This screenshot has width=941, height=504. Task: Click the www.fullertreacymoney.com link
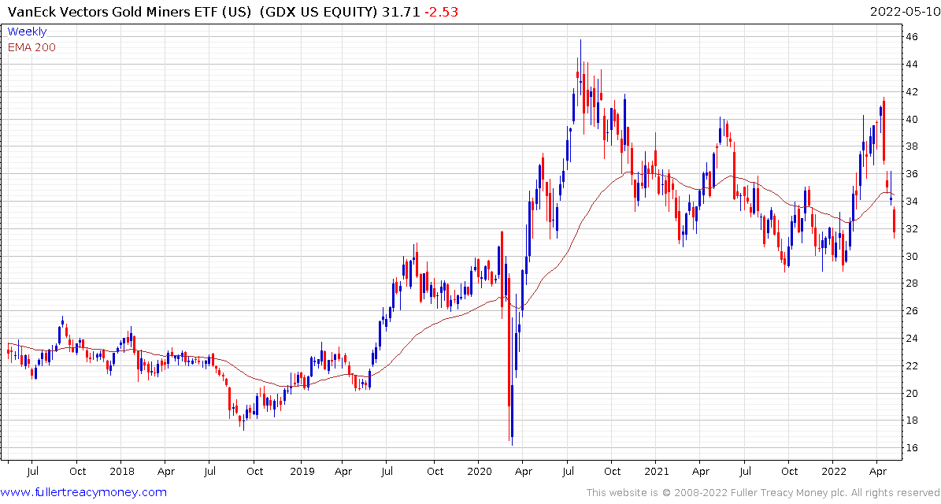[x=83, y=493]
